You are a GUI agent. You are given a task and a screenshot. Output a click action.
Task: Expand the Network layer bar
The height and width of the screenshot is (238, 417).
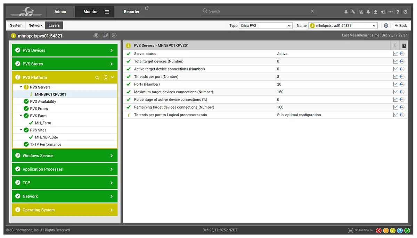click(65, 196)
